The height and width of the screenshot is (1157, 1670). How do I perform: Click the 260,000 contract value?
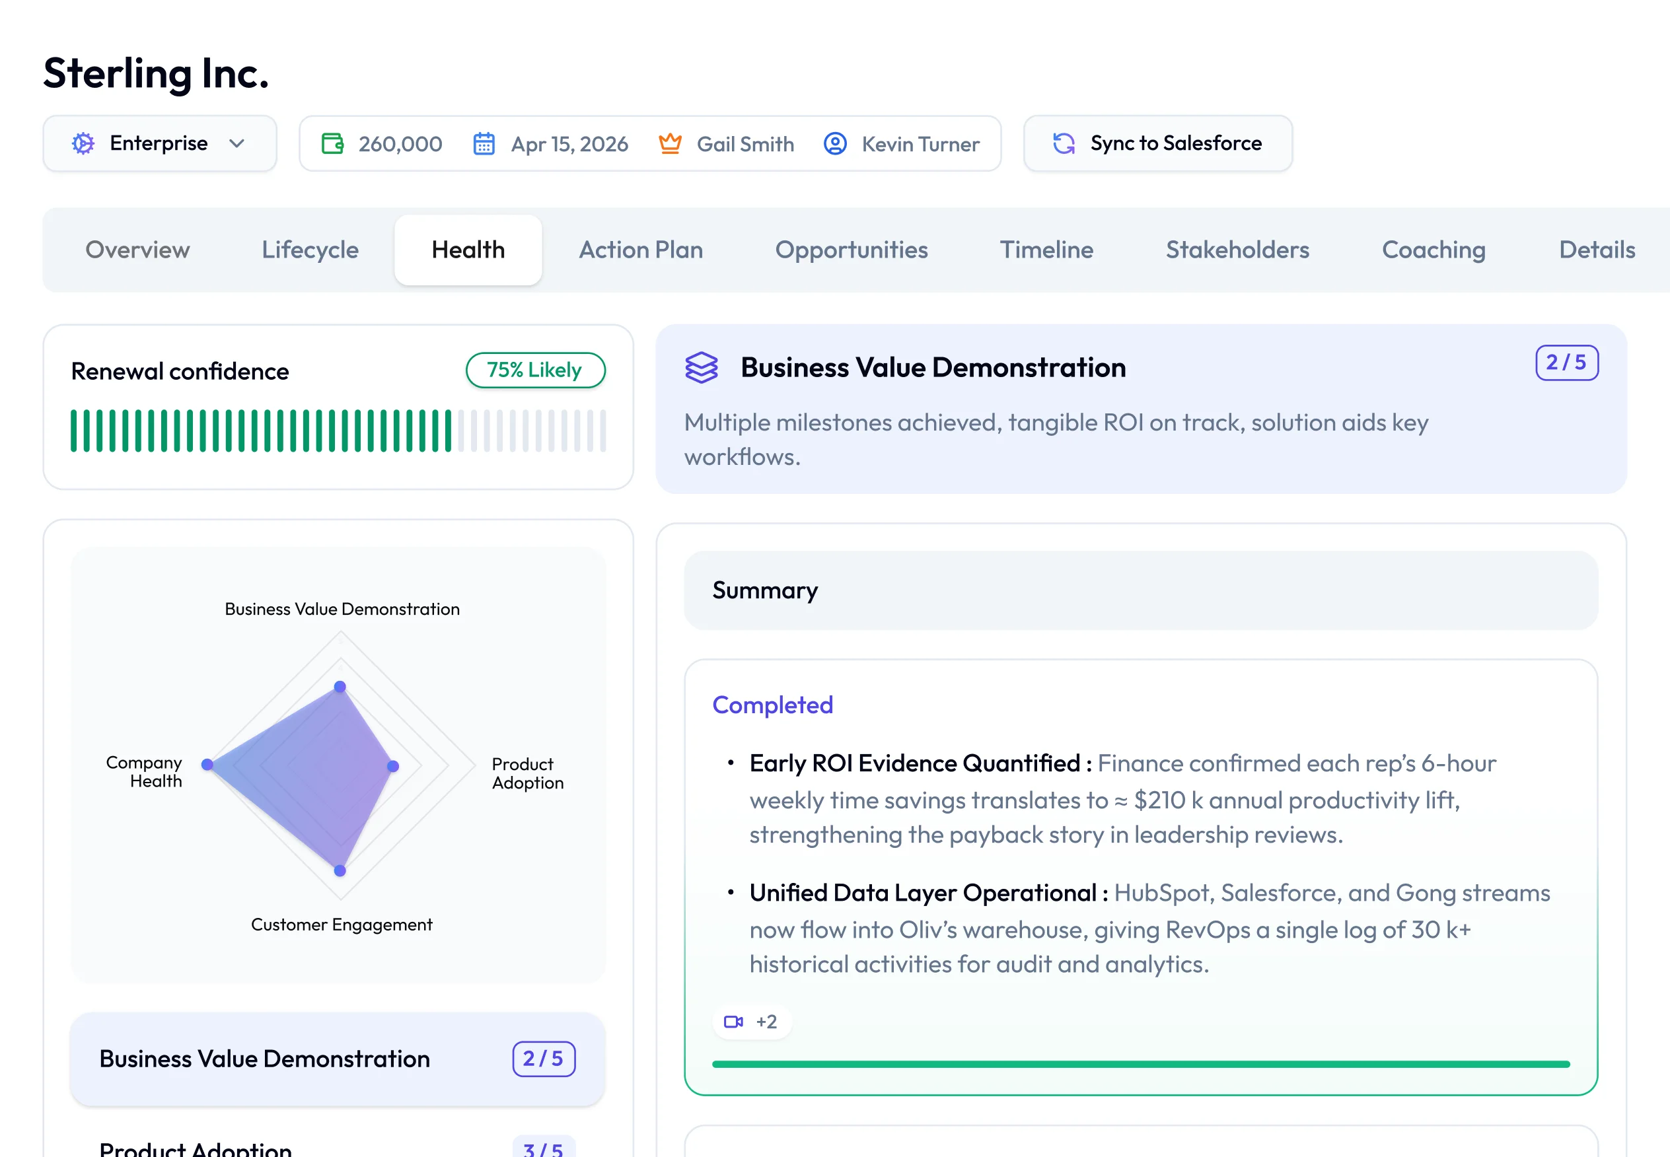[400, 144]
